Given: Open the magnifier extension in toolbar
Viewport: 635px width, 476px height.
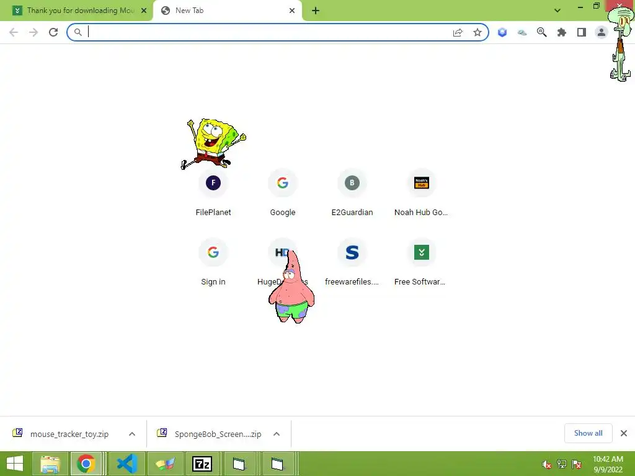Looking at the screenshot, I should click(x=542, y=32).
